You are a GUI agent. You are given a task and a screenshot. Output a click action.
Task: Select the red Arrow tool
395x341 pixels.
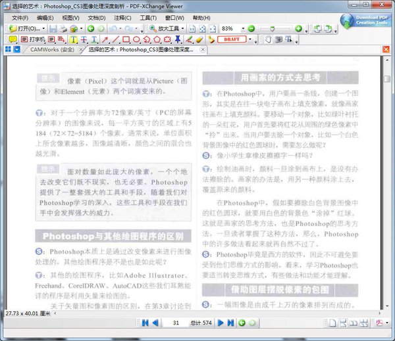tap(105, 39)
